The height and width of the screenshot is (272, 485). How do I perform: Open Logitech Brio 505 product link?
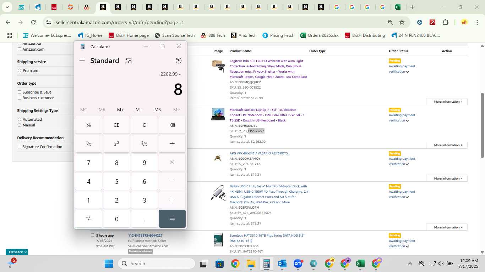coord(268,69)
